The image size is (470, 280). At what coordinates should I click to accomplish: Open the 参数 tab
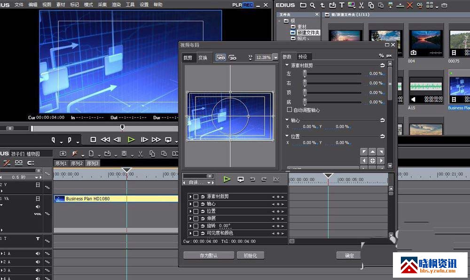click(x=287, y=56)
